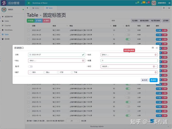The width and height of the screenshot is (172, 129).
Task: Check the 游泳 hobby checkbox
Action: point(31,72)
